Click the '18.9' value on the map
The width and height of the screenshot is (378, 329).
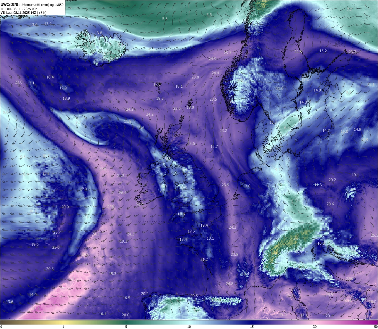[66, 99]
